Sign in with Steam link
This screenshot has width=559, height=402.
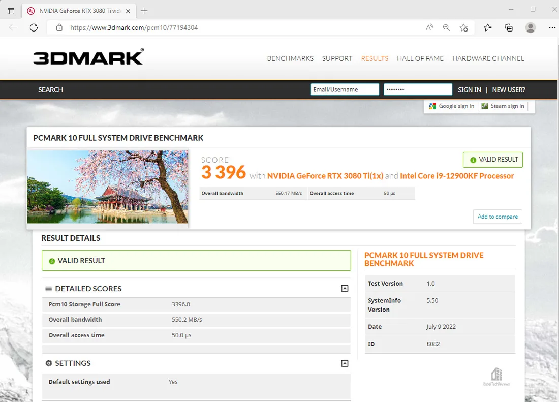507,106
